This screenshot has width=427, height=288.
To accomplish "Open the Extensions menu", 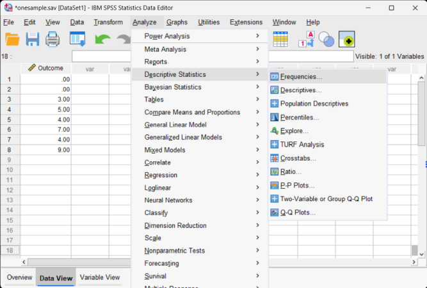I will pos(246,22).
